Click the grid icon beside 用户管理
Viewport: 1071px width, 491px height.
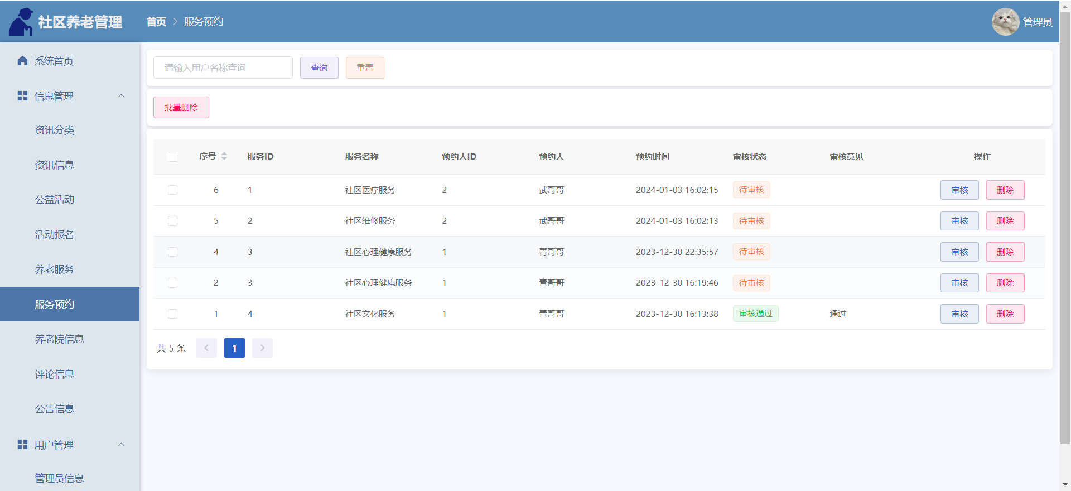22,445
